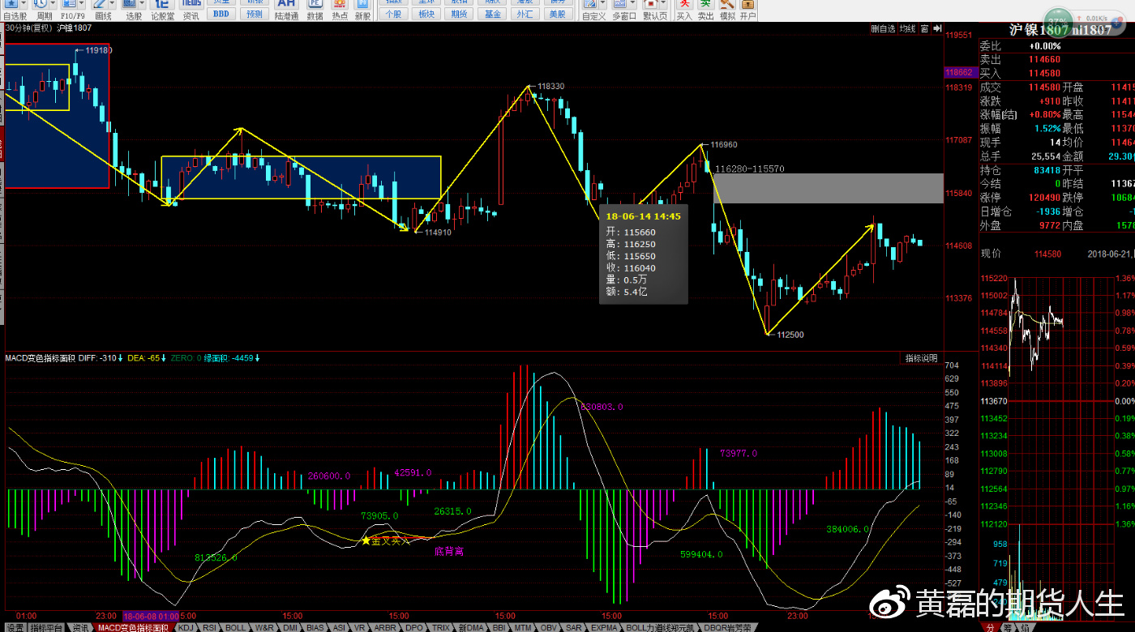Click the 删自选 remove from watchlist button

[x=883, y=28]
